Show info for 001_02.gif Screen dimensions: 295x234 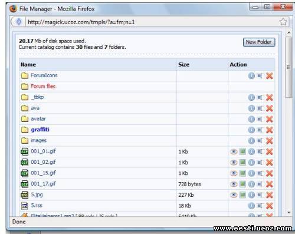pyautogui.click(x=251, y=162)
